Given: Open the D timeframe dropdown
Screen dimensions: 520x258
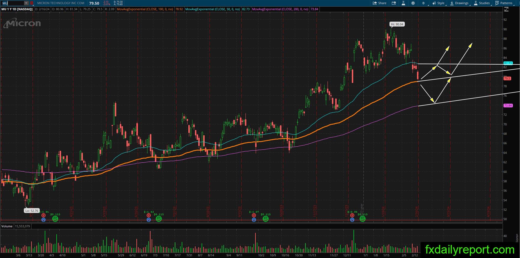Looking at the screenshot, I should pos(424,3).
